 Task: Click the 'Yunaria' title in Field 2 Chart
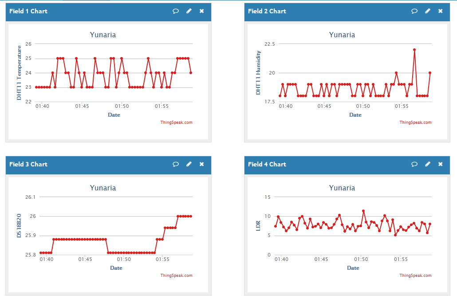pos(342,35)
